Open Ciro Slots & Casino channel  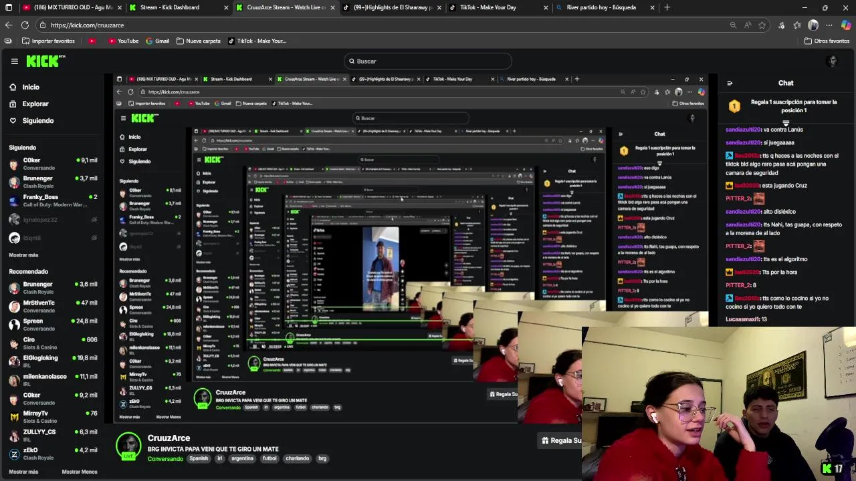pos(52,343)
